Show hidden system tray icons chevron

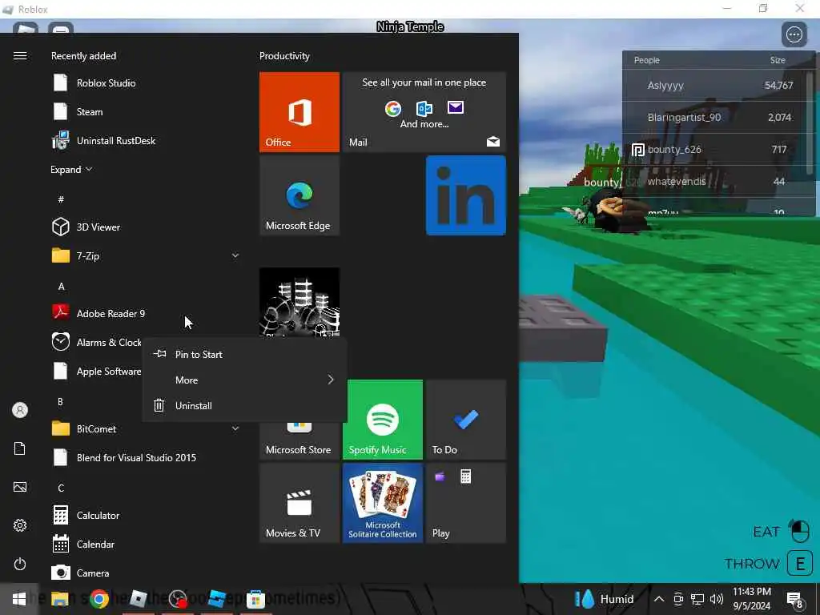(659, 599)
